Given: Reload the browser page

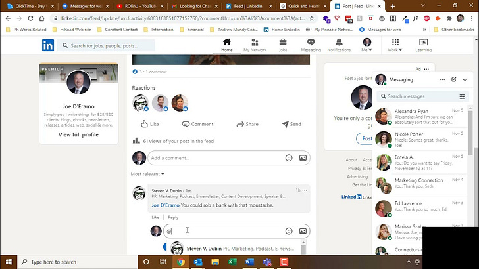Looking at the screenshot, I should click(x=30, y=18).
